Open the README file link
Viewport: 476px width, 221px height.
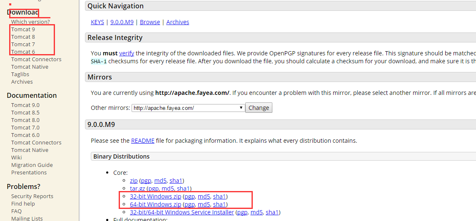point(143,141)
